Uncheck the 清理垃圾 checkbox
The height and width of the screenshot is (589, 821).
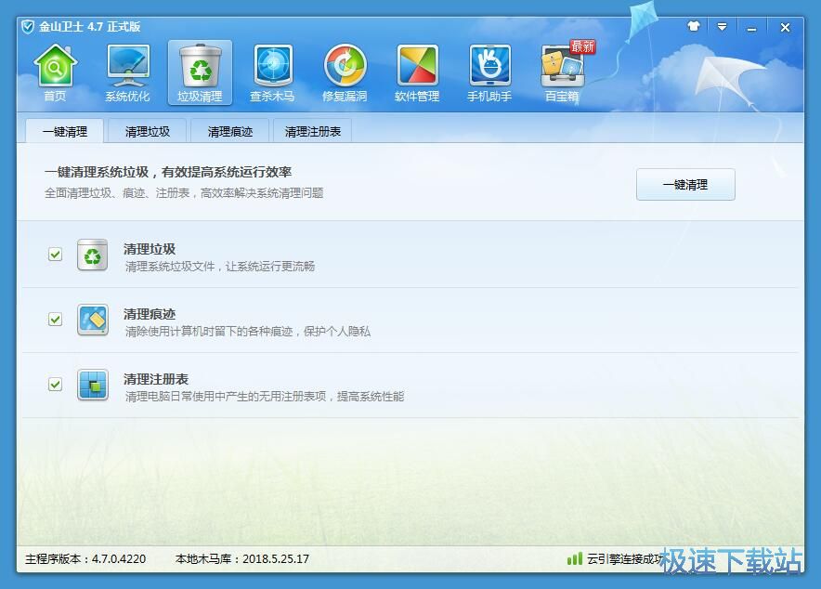55,255
